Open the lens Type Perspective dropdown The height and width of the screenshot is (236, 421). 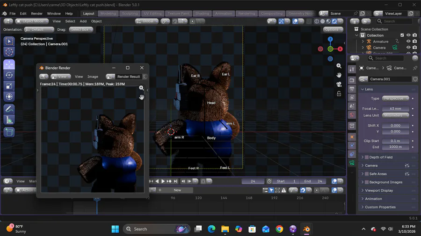tap(396, 98)
